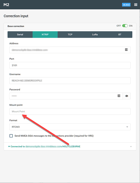Open the Format RTCM3 dropdown
The image size is (140, 183).
(70, 127)
